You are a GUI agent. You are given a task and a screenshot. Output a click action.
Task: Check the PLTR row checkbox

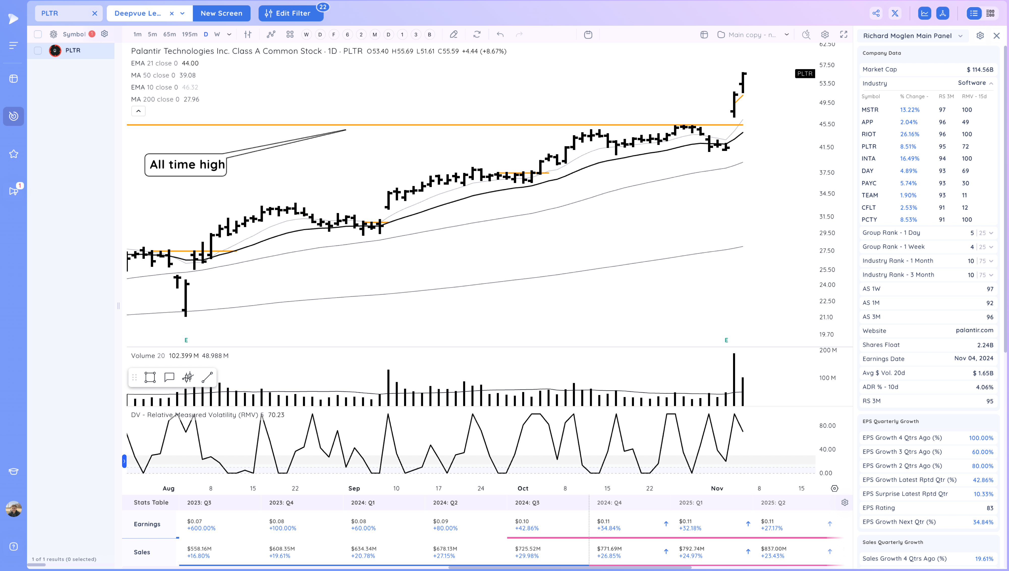(x=38, y=50)
